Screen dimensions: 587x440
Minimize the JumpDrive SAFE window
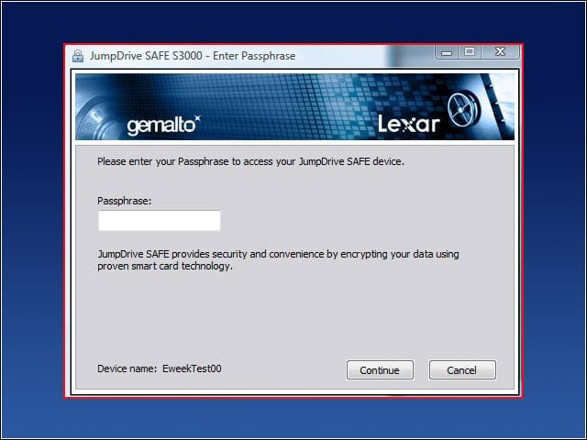coord(447,51)
